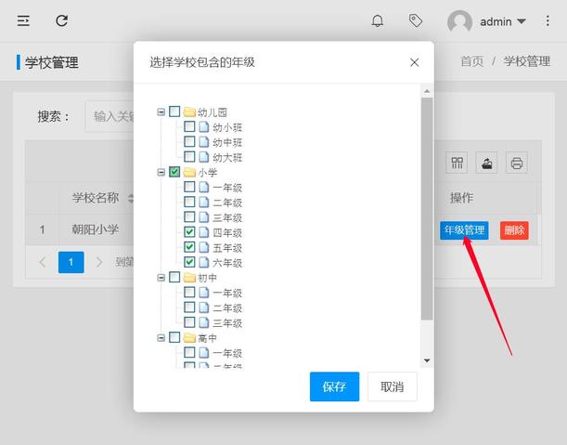567x445 pixels.
Task: Focus the search keyword input field
Action: (110, 116)
